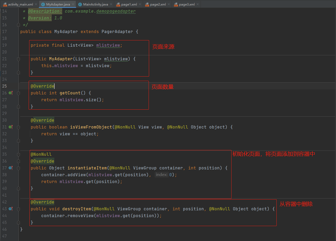Image resolution: width=336 pixels, height=241 pixels.
Task: Collapse the destroyItem method at line 43
Action: (x=18, y=209)
